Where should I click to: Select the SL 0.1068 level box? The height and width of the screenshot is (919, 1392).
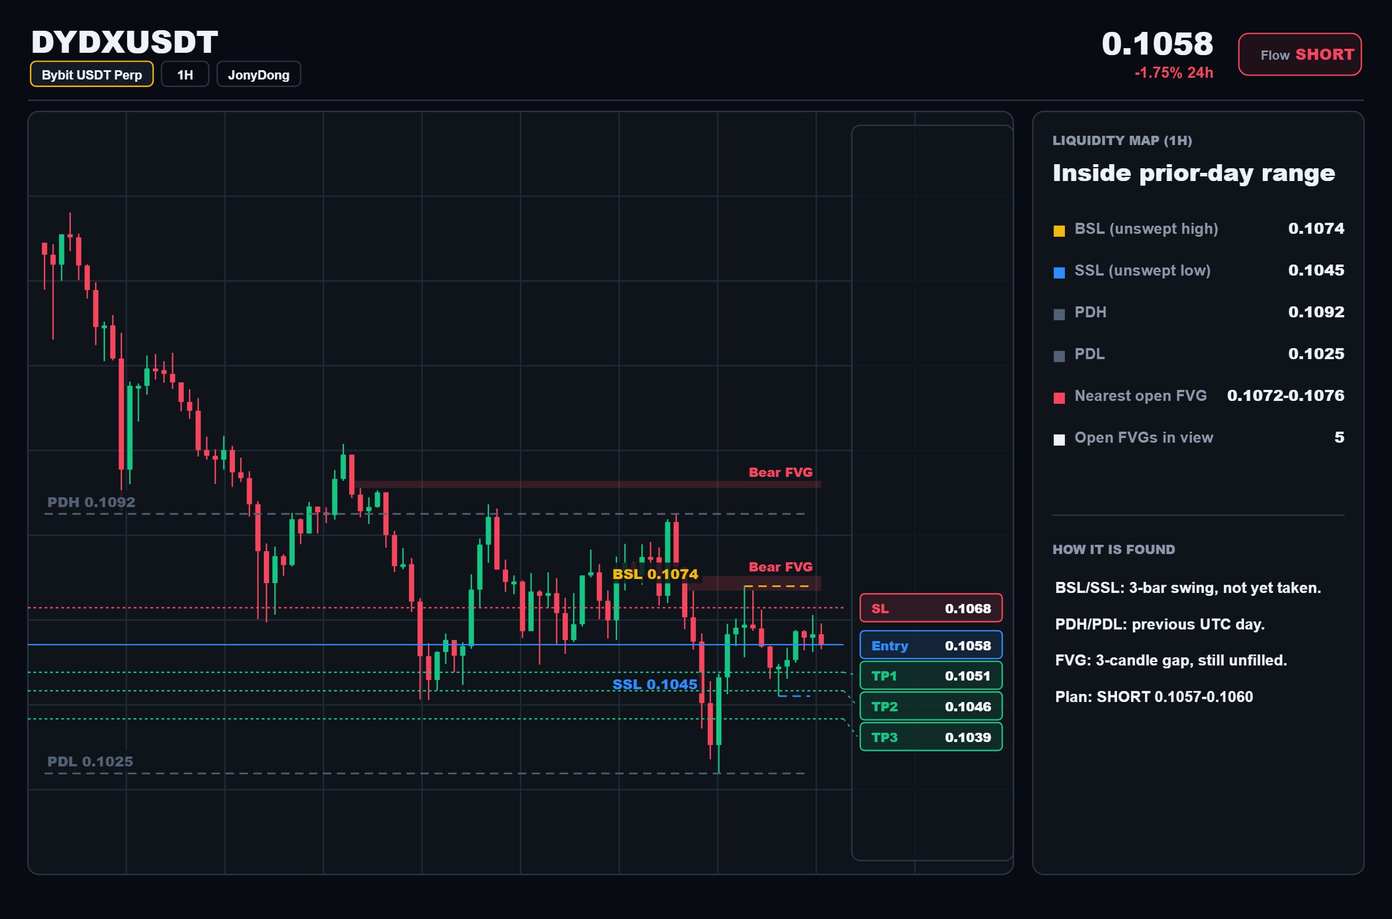point(931,609)
